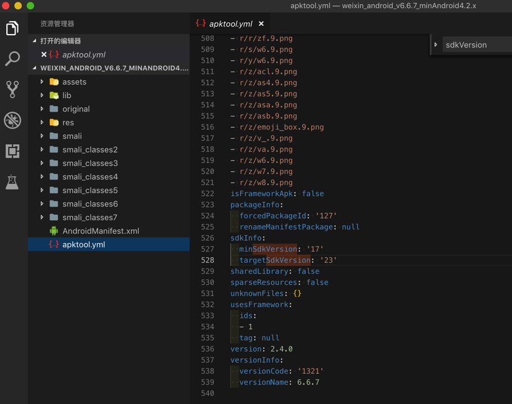Viewport: 512px width, 404px height.
Task: Open the Extensions view in activity bar
Action: [x=12, y=151]
